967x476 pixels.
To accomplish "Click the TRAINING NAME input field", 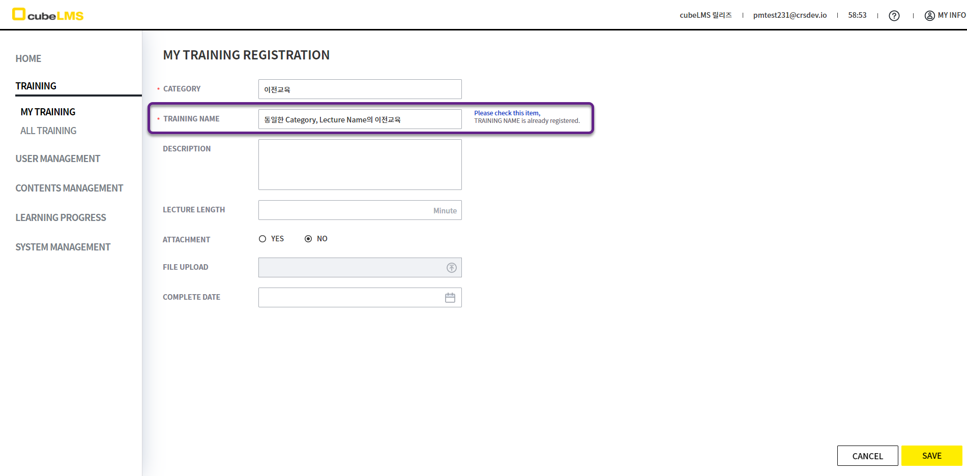I will point(360,119).
